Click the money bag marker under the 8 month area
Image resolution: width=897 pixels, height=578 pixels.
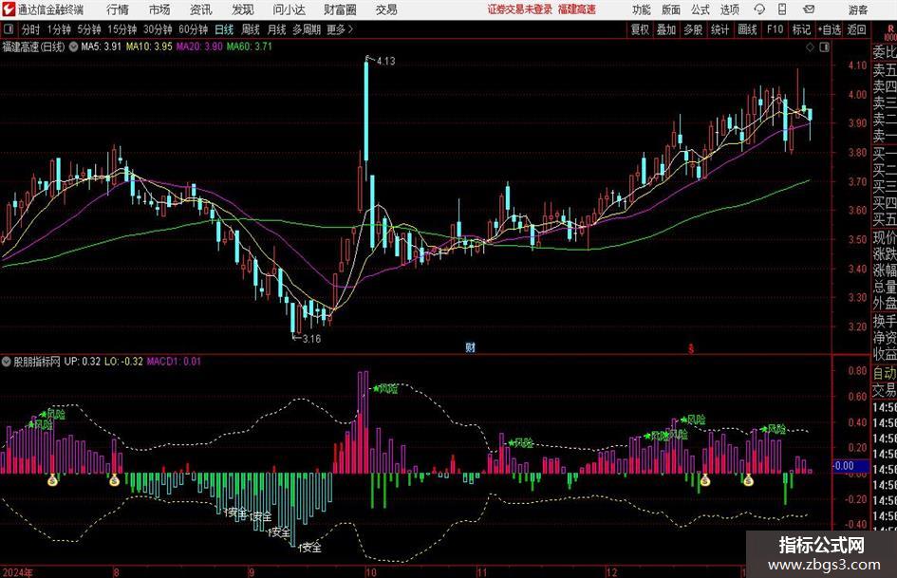pyautogui.click(x=115, y=480)
